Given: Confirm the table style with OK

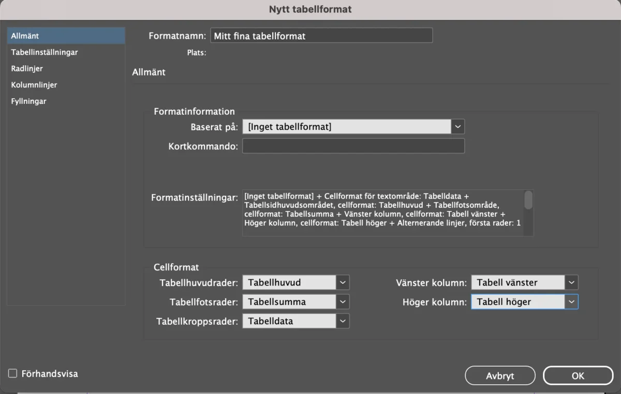Looking at the screenshot, I should click(578, 375).
